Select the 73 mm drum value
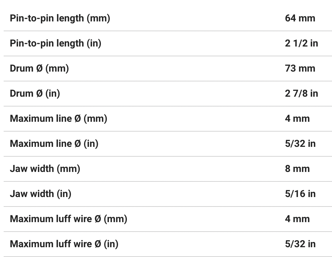Image resolution: width=332 pixels, height=257 pixels. coord(300,69)
